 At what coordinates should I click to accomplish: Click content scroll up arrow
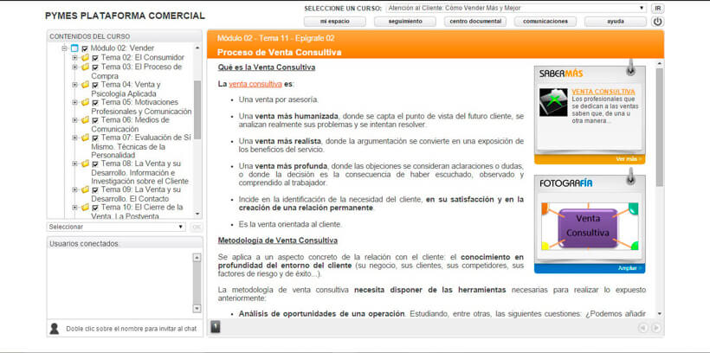coord(659,63)
